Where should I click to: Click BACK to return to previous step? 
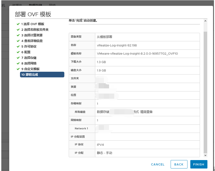(179, 164)
